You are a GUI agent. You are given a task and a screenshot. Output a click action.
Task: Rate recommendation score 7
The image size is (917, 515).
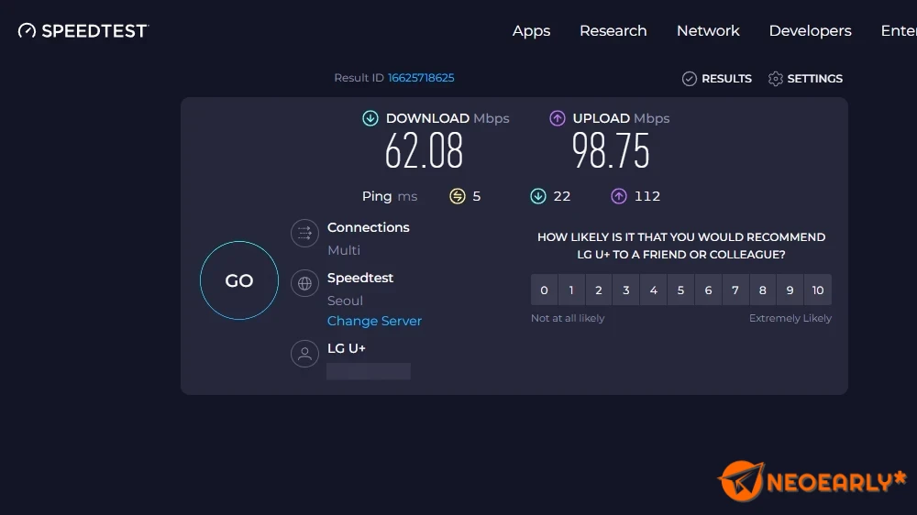(x=735, y=290)
